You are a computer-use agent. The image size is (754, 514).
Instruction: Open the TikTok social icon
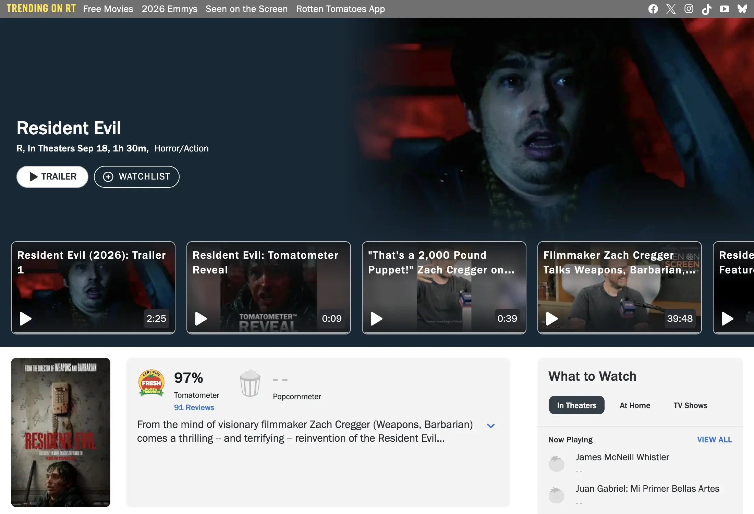point(707,9)
